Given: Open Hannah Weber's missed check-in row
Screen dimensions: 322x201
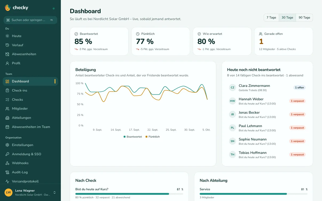Looking at the screenshot, I should point(267,101).
